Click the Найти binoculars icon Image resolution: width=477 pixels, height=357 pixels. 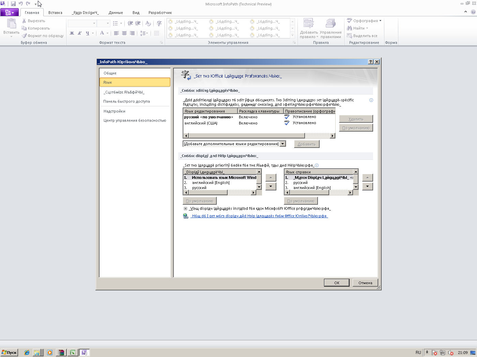click(349, 28)
